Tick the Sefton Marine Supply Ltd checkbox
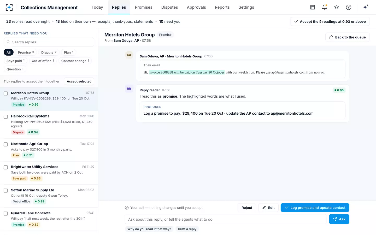 tap(5, 191)
